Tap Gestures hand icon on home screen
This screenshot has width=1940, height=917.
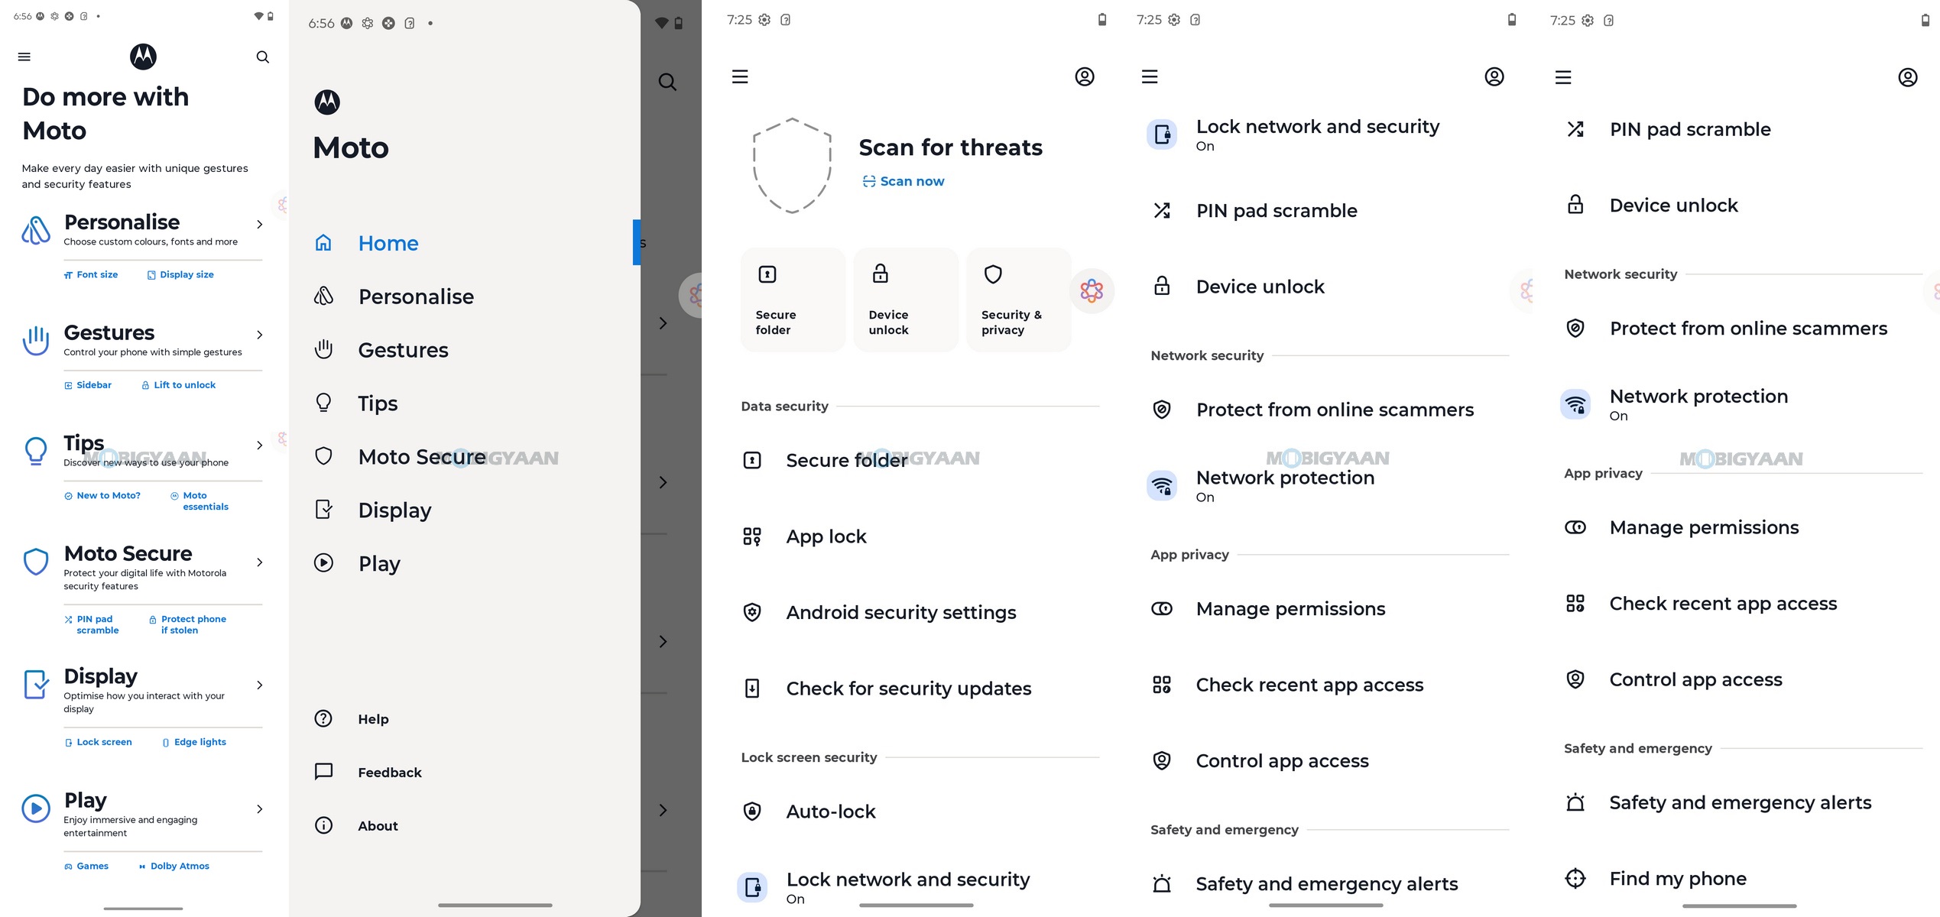click(x=36, y=341)
